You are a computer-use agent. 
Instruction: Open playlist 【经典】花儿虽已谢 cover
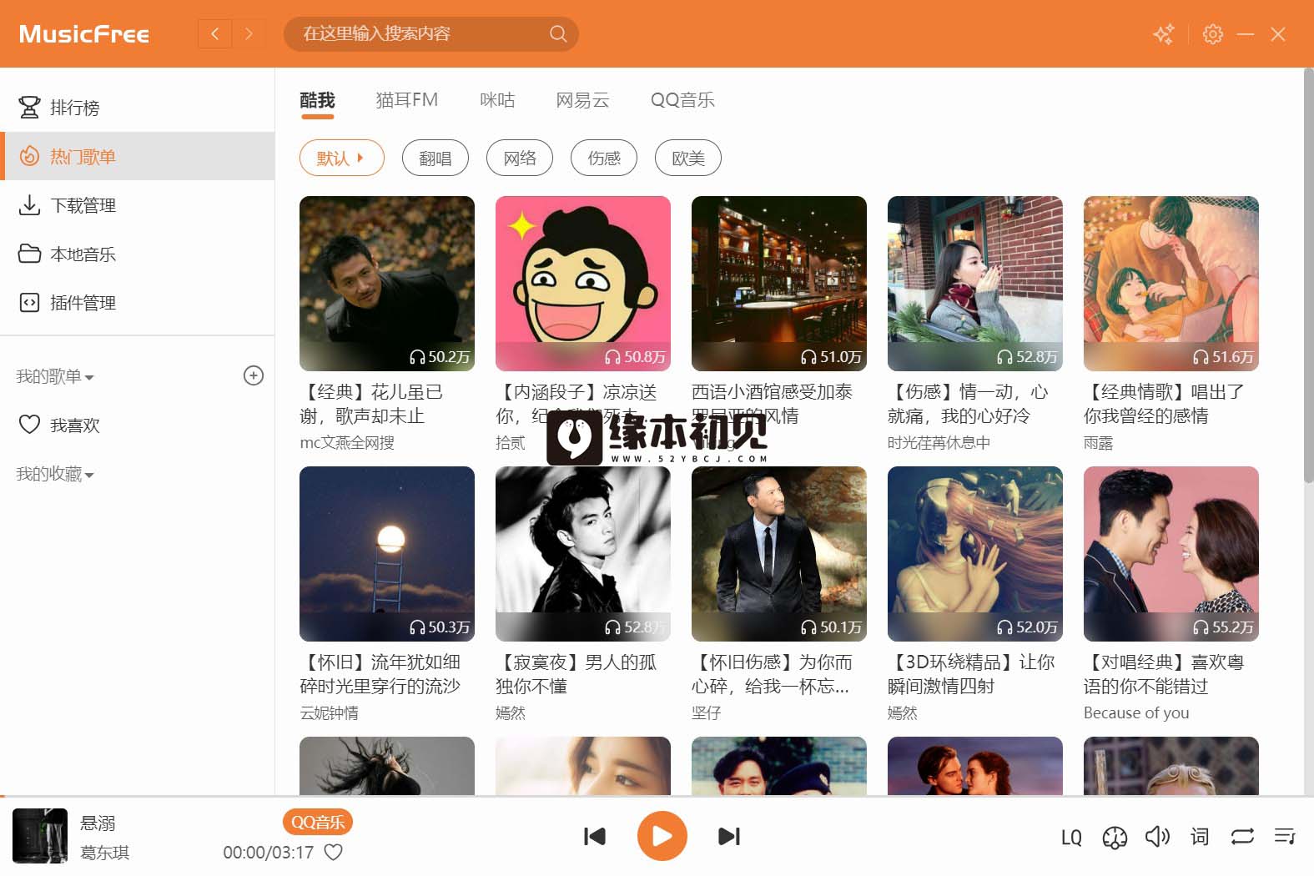click(387, 284)
